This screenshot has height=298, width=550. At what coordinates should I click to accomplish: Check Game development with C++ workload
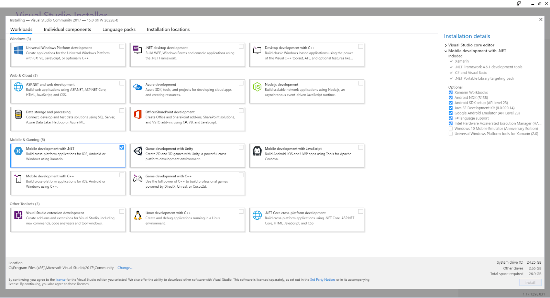(241, 175)
